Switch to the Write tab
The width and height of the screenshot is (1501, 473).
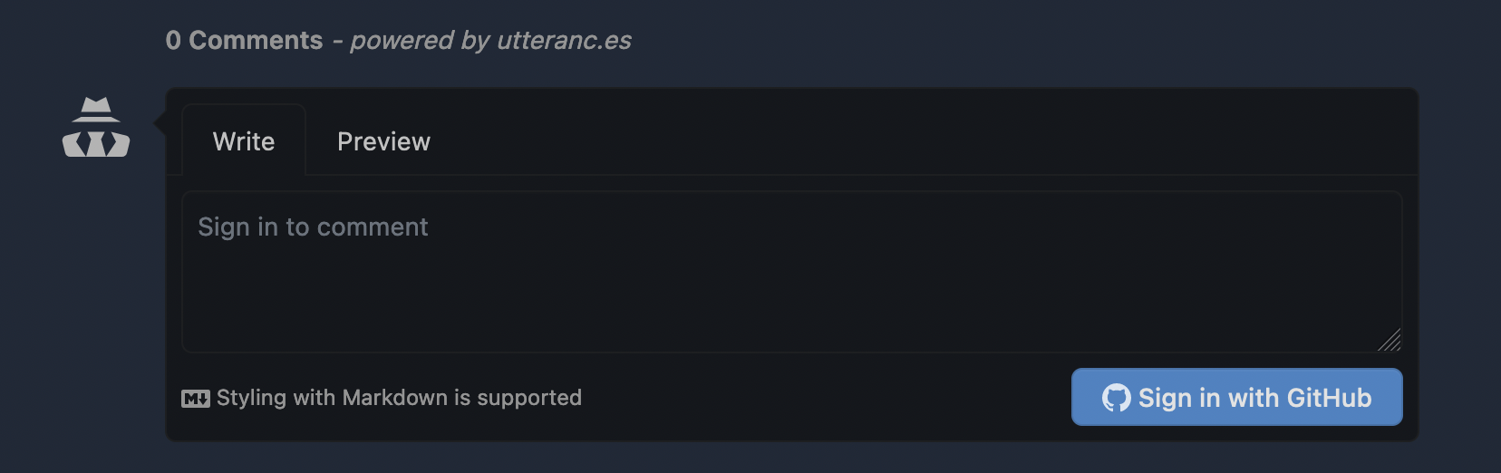coord(244,141)
